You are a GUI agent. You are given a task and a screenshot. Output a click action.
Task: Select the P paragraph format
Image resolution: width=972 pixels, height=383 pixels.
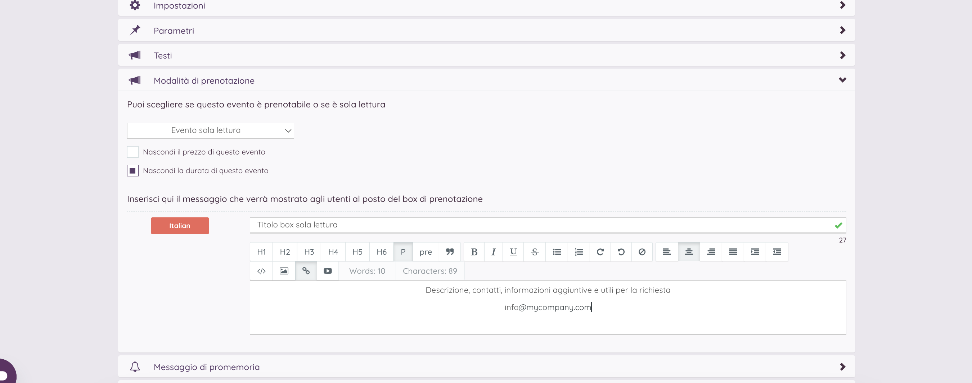(x=403, y=252)
